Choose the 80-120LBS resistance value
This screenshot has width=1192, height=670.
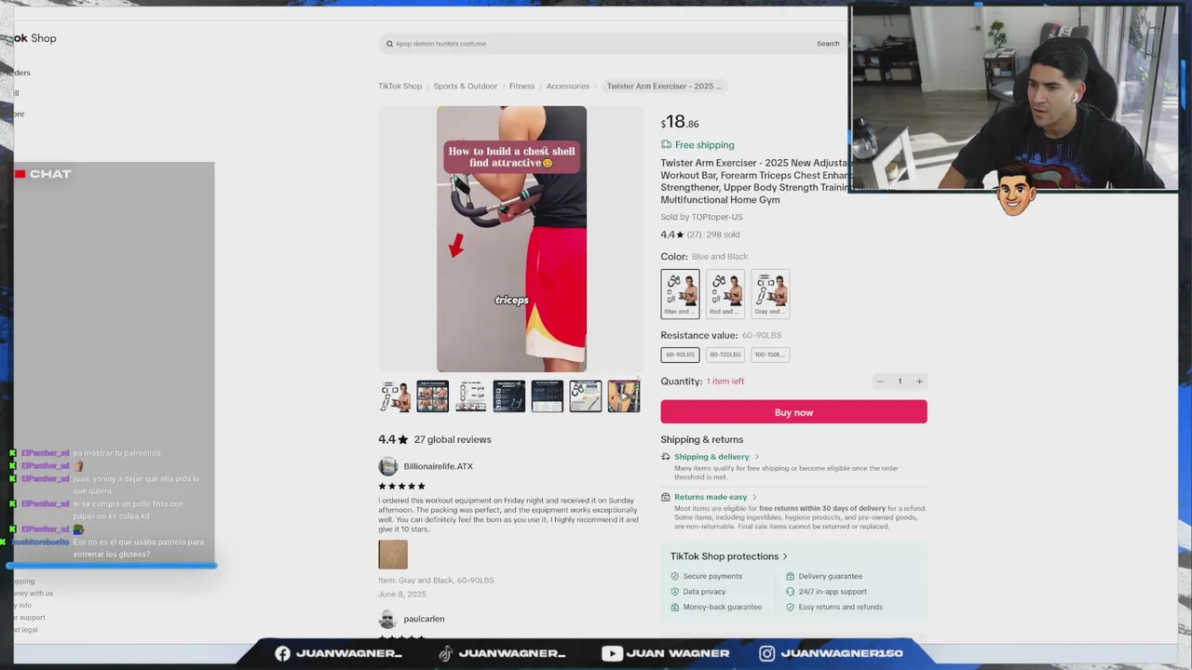725,355
